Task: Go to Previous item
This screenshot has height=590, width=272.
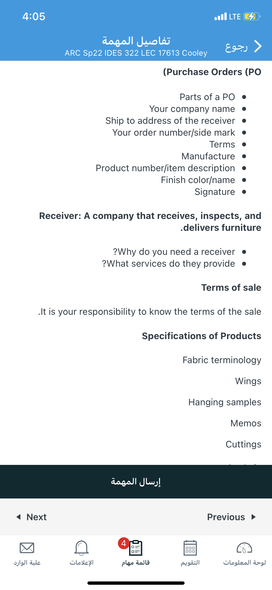Action: point(232,517)
